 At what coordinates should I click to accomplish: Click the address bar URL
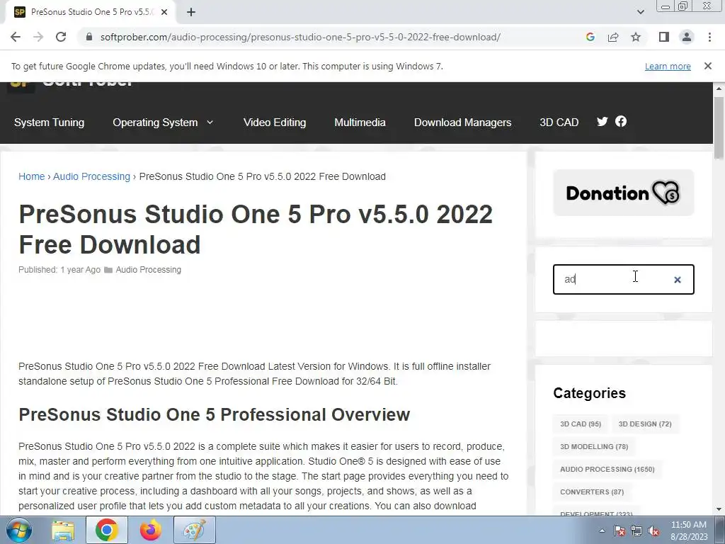300,37
